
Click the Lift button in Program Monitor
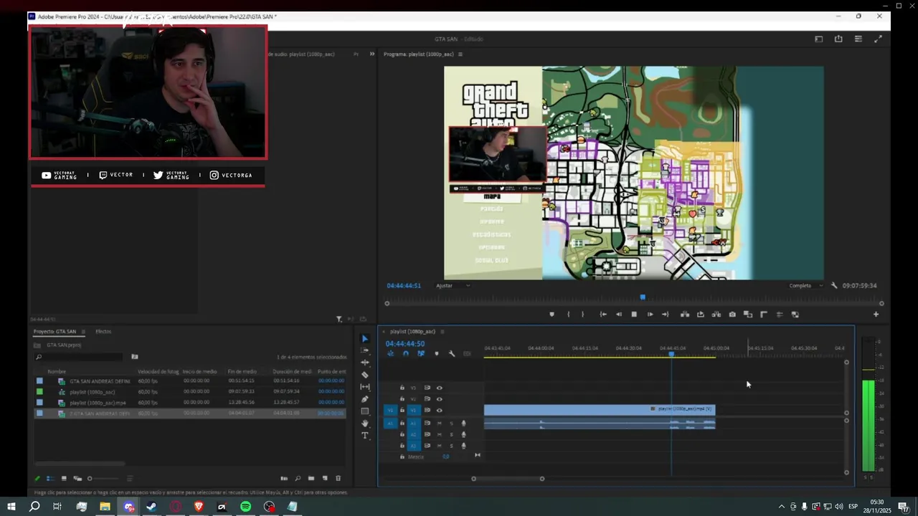click(x=685, y=314)
